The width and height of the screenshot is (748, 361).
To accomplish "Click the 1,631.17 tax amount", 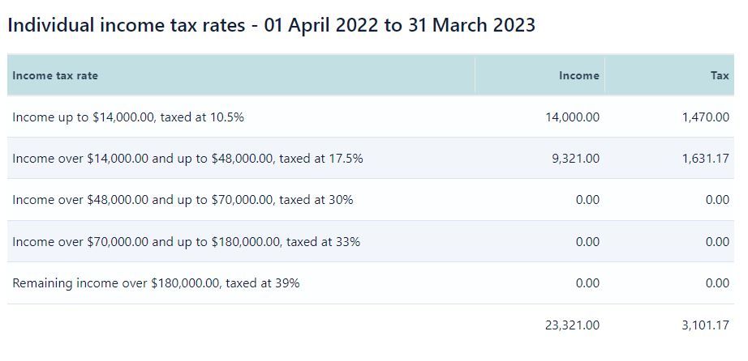I will (706, 159).
